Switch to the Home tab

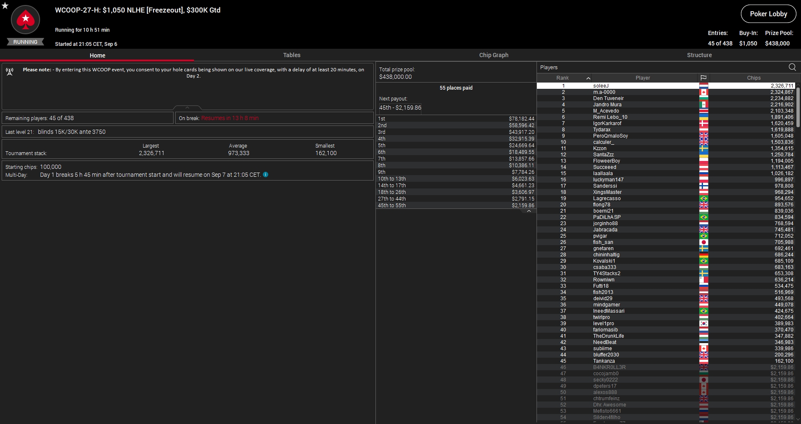(97, 55)
